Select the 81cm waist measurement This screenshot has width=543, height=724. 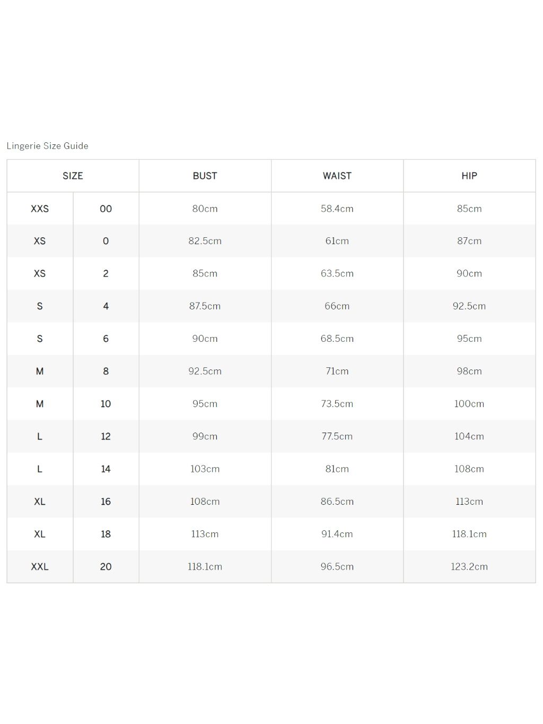337,469
